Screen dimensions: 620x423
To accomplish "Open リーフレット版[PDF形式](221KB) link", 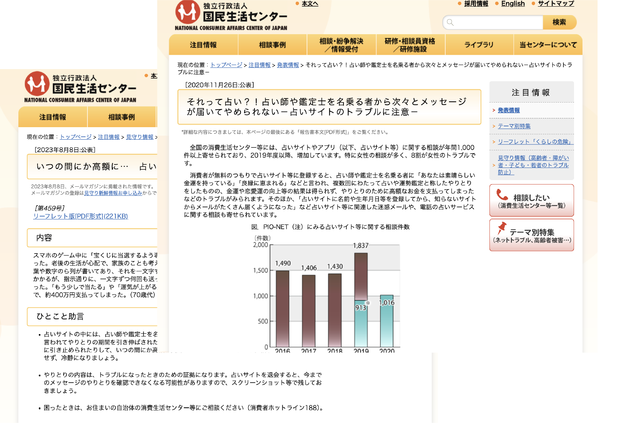I will point(80,216).
